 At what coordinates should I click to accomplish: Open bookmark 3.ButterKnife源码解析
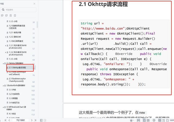[x=16, y=85]
